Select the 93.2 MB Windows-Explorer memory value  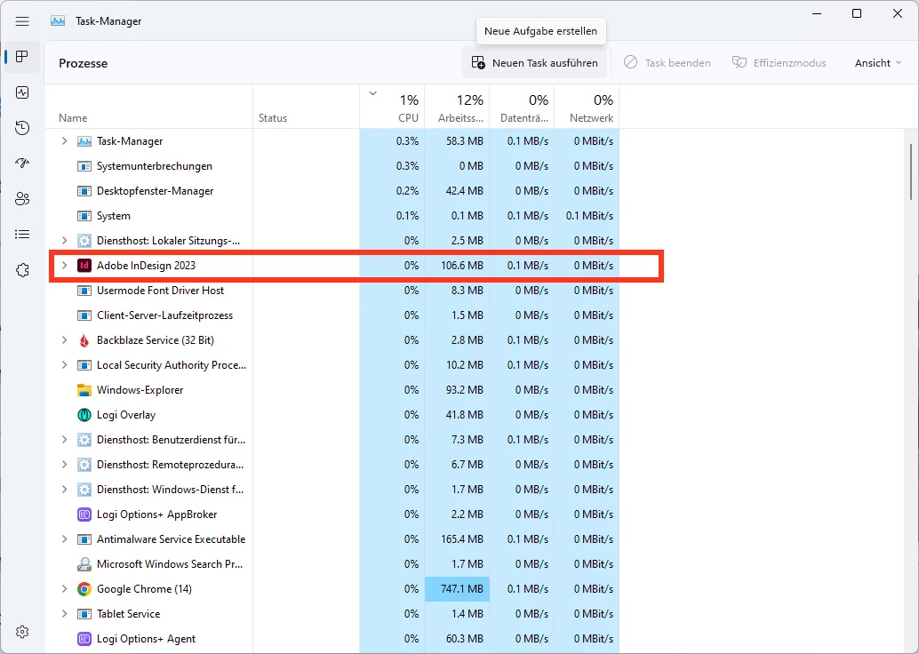465,390
